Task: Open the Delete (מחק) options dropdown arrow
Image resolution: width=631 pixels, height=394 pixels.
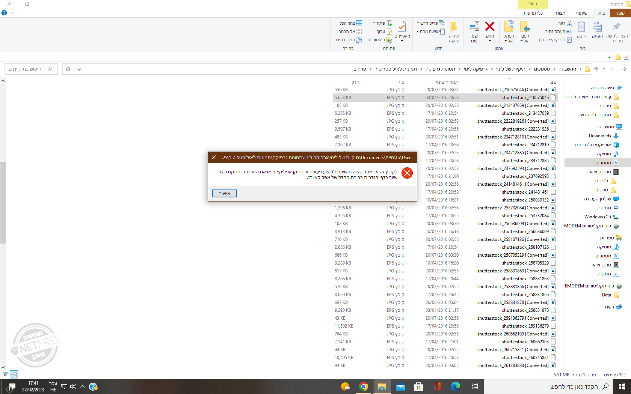Action: (490, 41)
